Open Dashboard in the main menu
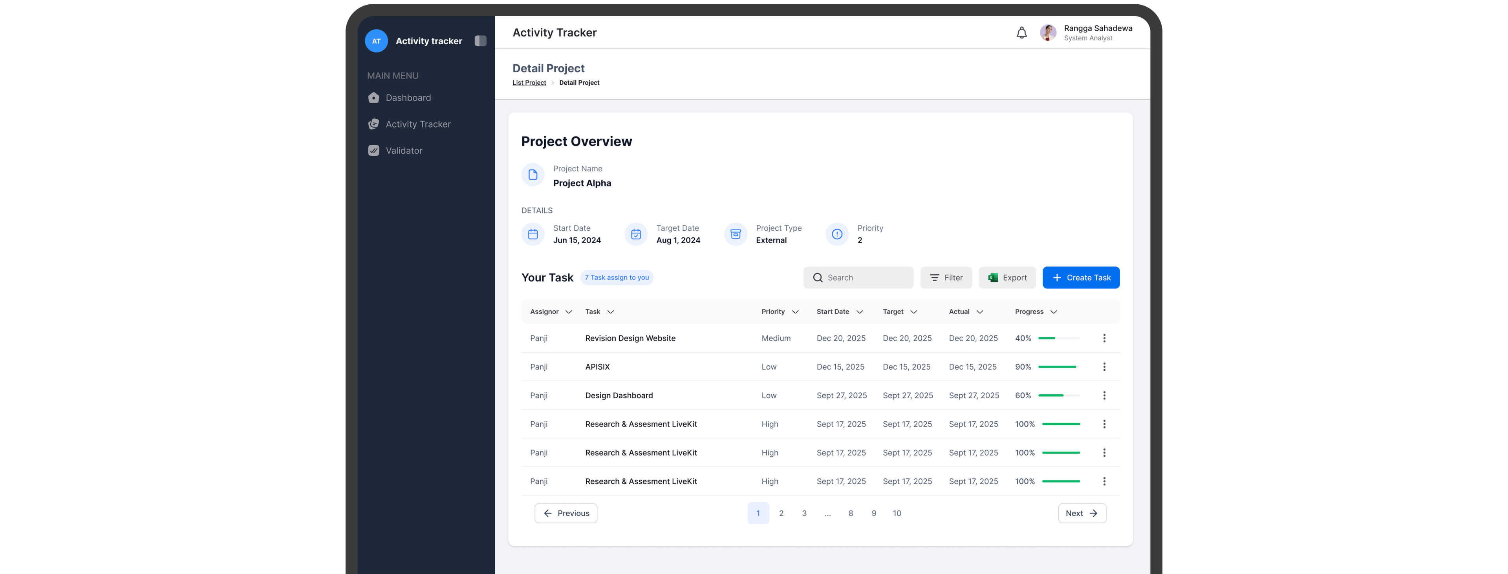Viewport: 1508px width, 574px height. pyautogui.click(x=408, y=98)
